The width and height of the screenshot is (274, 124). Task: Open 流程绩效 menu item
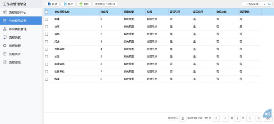tap(21, 62)
